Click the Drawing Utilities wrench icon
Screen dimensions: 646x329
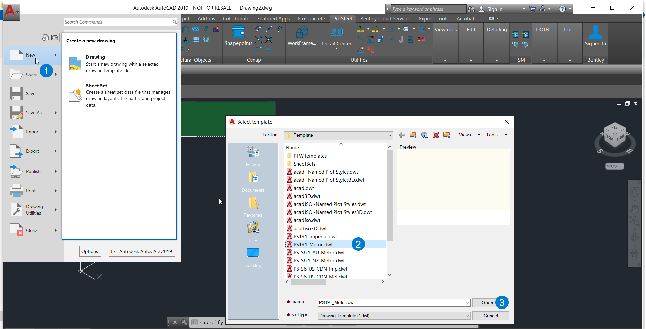coord(16,210)
